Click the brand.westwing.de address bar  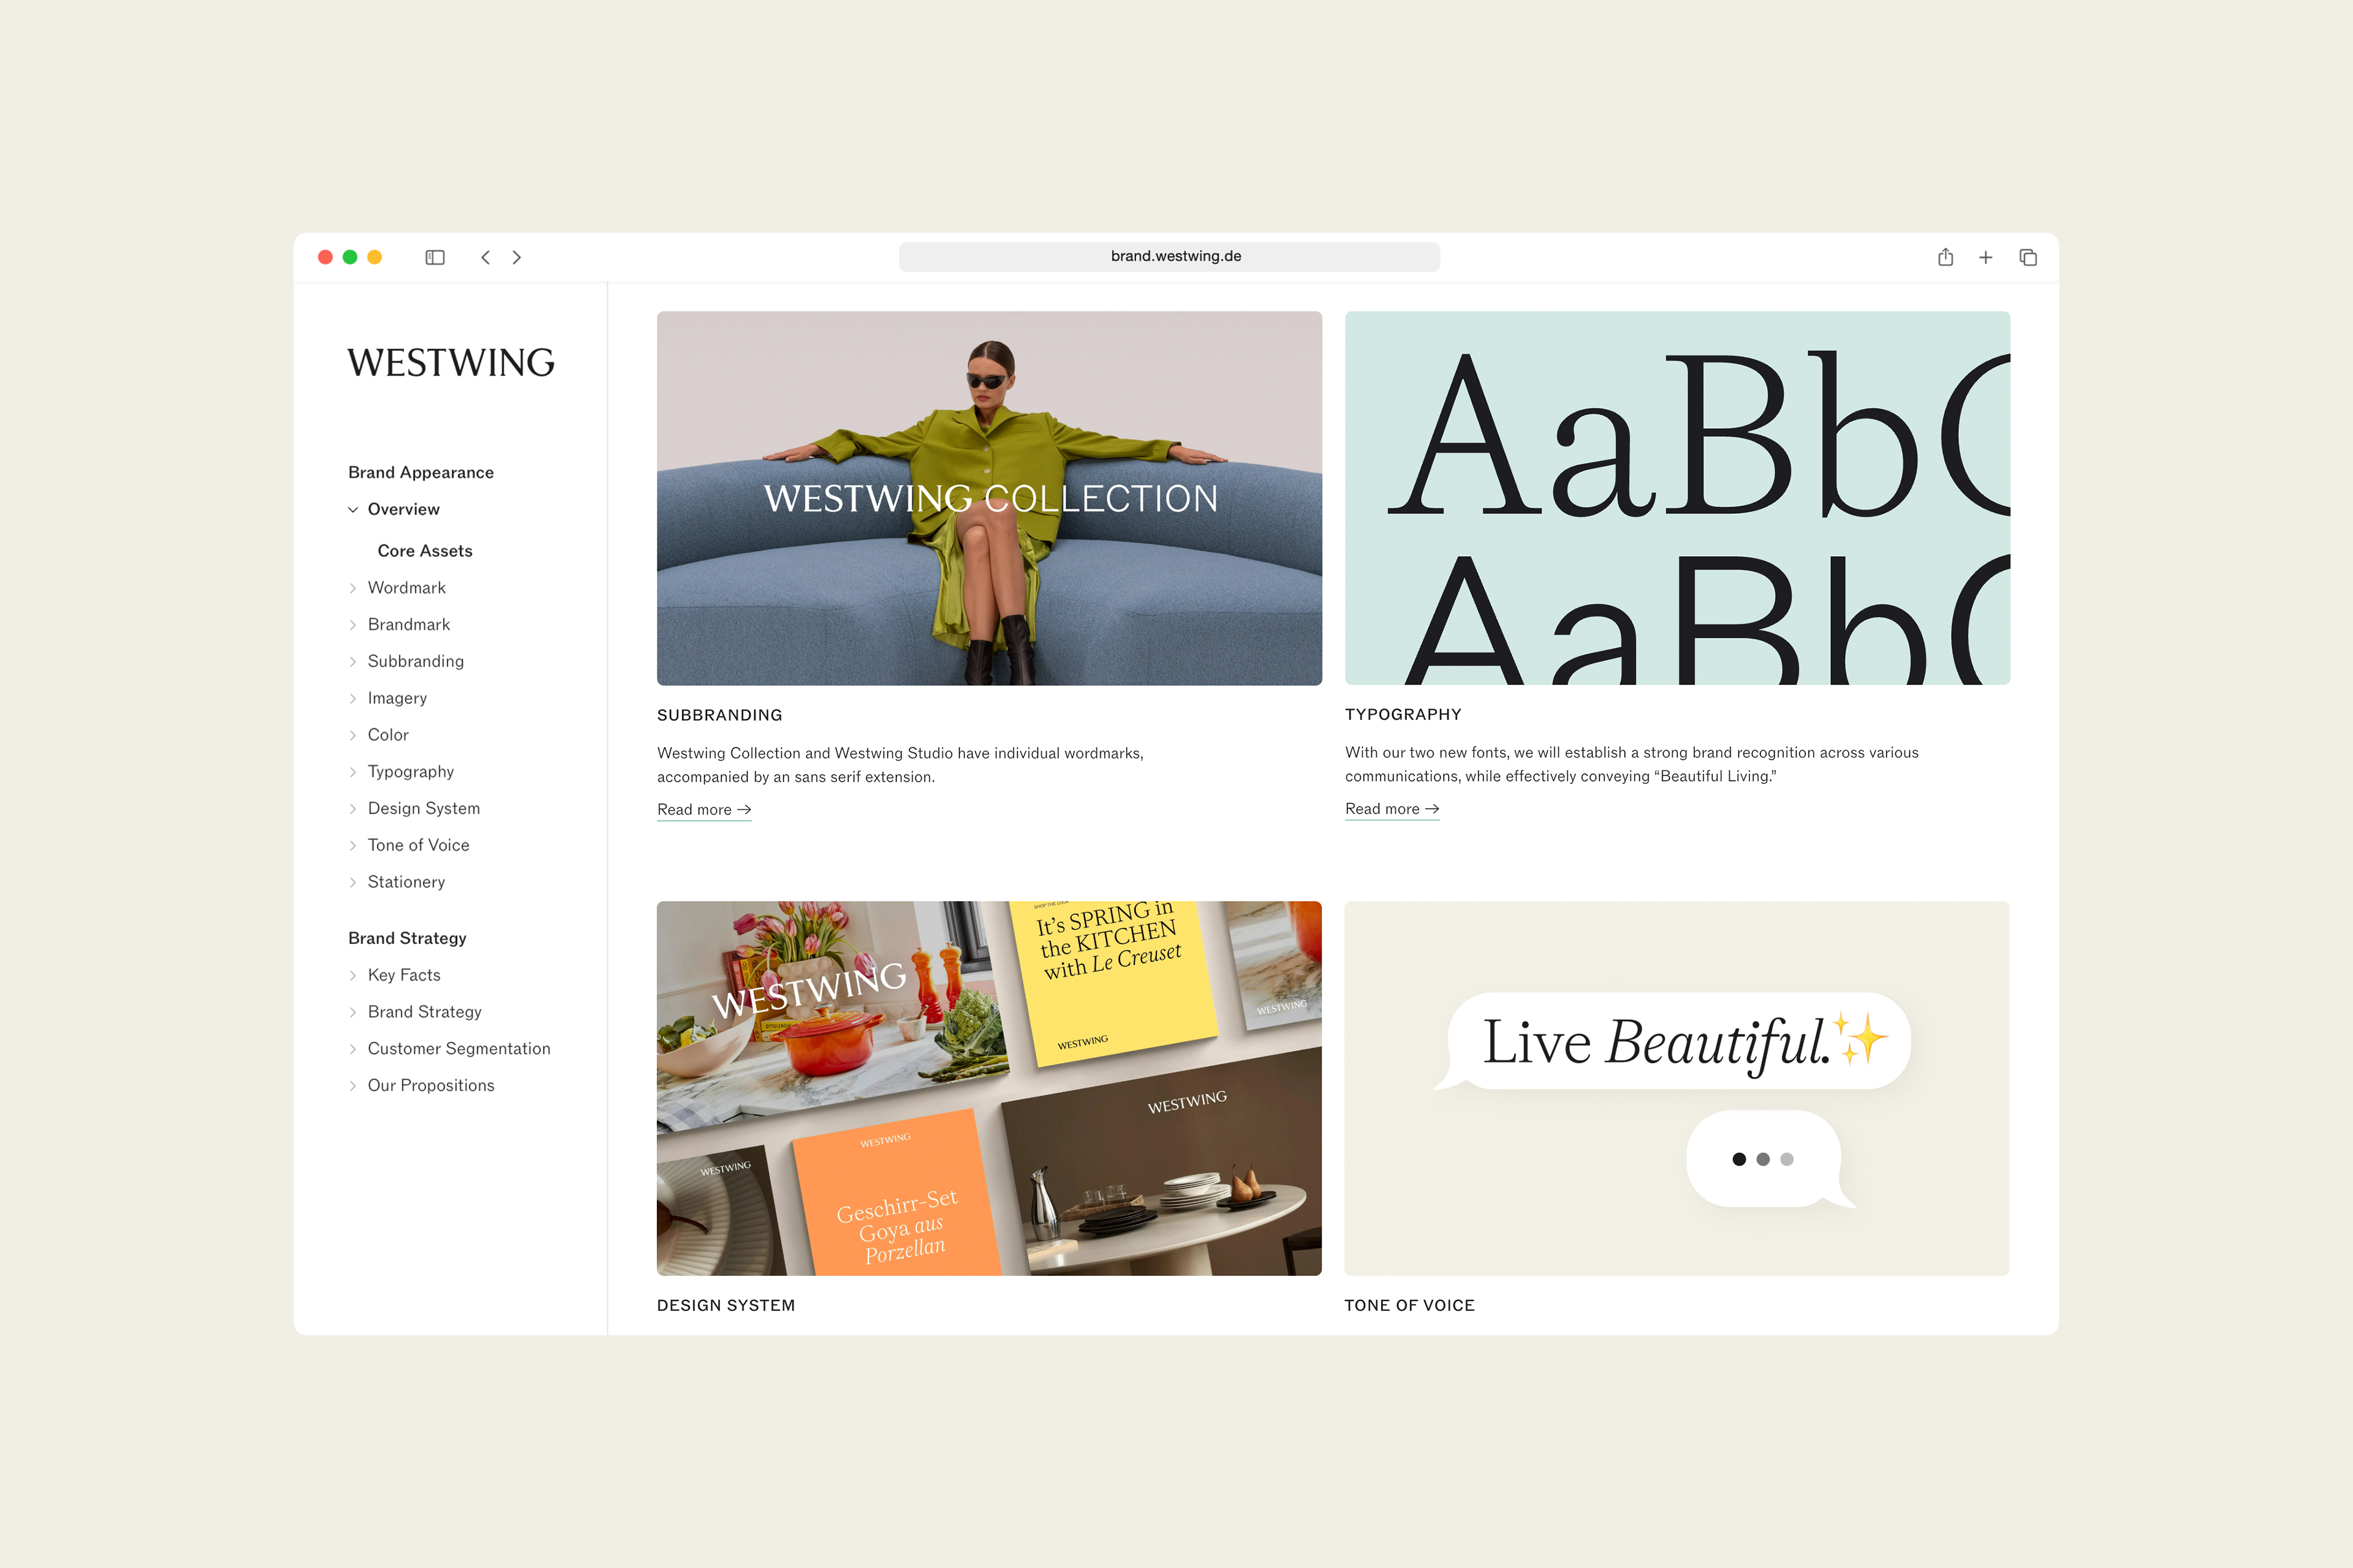coord(1169,257)
